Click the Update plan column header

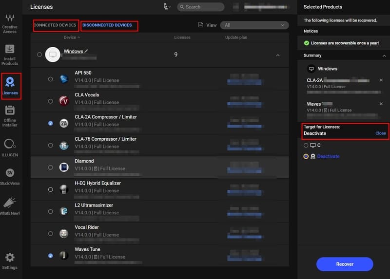click(x=236, y=37)
